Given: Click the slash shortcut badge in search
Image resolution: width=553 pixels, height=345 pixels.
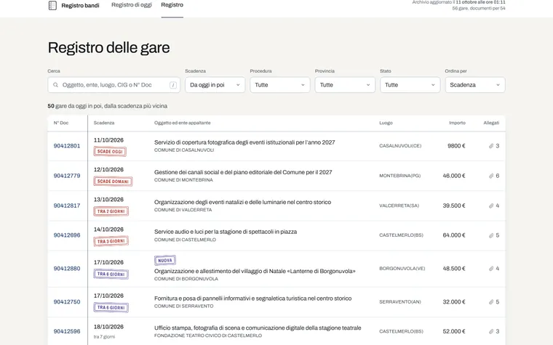Looking at the screenshot, I should pos(173,85).
